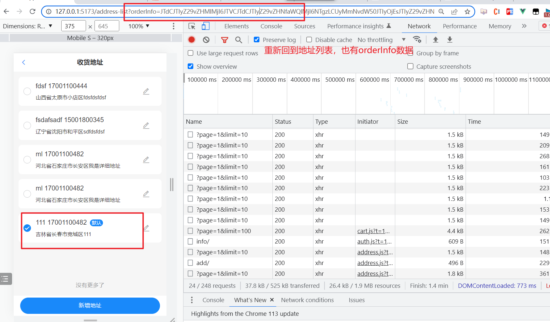Select the fsdafsadf address radio button

coord(27,126)
